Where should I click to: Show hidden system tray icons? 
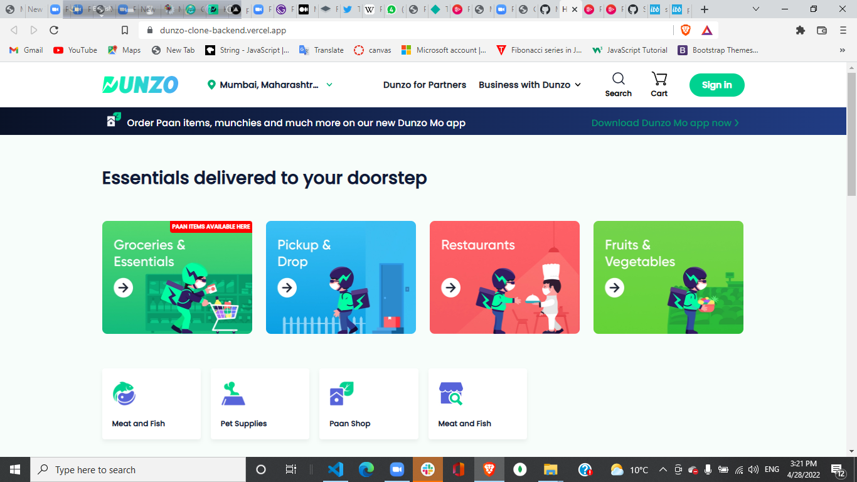[x=663, y=469]
